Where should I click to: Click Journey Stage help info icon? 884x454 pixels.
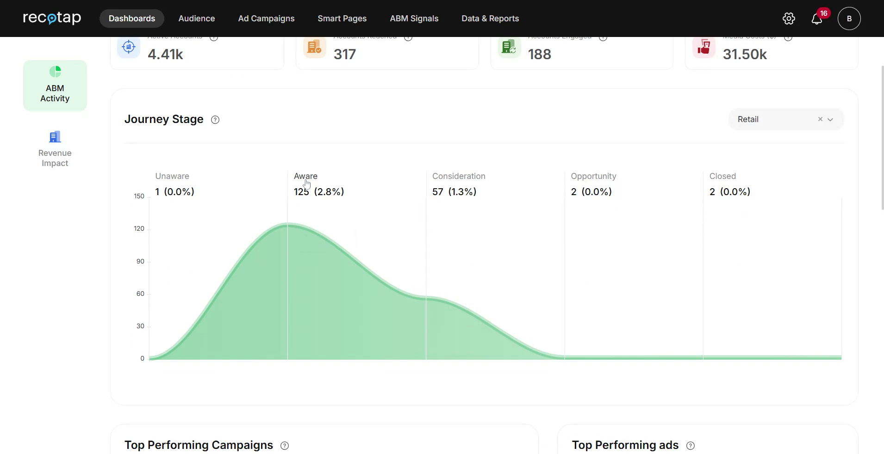(x=215, y=120)
